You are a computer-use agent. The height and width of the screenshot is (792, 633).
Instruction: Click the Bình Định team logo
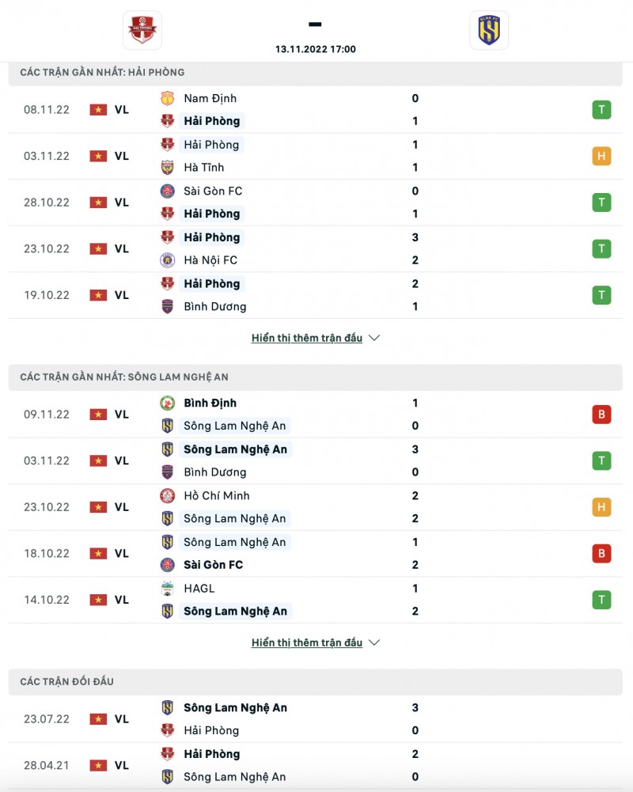click(x=168, y=403)
